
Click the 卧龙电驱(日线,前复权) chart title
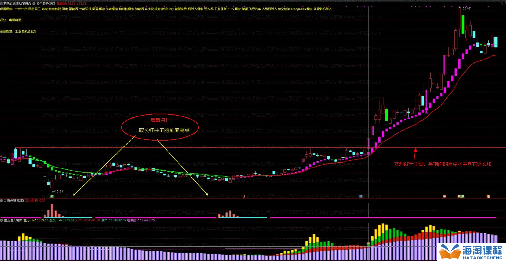tap(15, 4)
